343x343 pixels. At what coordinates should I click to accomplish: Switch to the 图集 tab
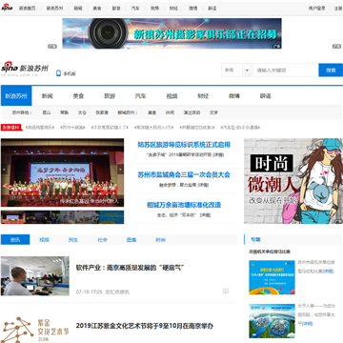coord(131,240)
